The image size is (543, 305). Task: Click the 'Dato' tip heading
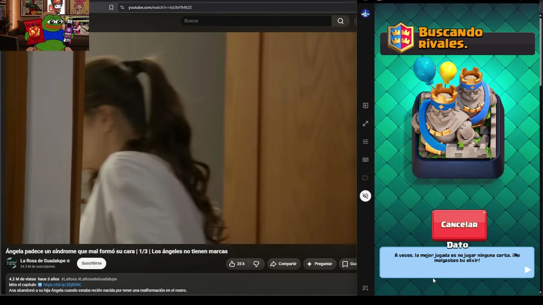click(457, 245)
